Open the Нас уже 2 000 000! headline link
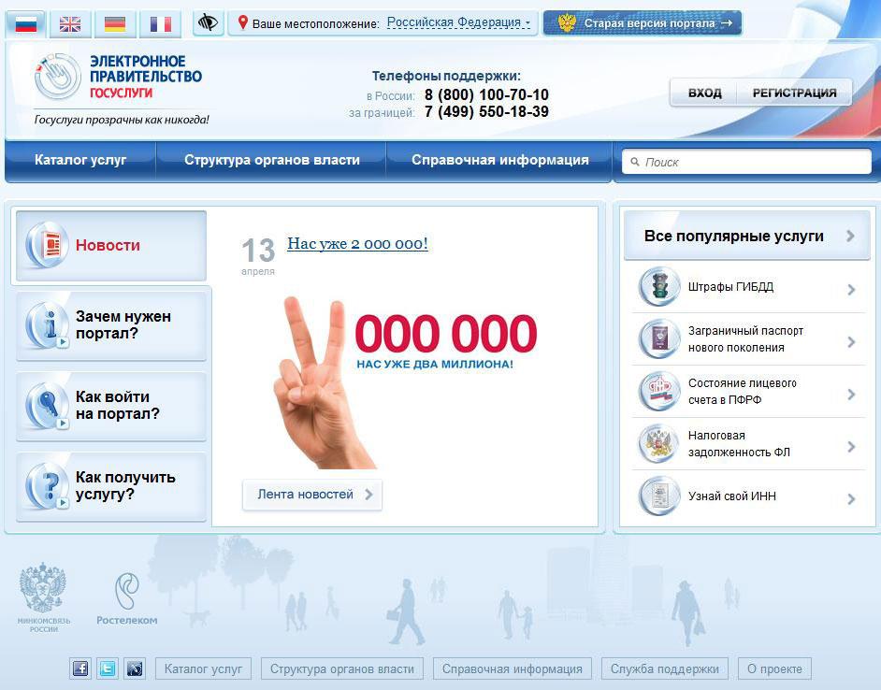 (357, 244)
